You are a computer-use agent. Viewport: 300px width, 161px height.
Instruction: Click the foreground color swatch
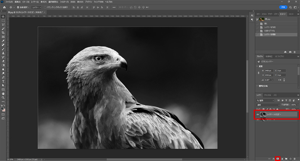click(2, 109)
